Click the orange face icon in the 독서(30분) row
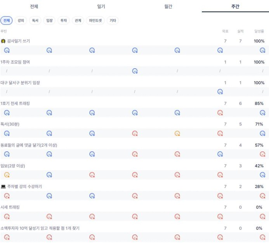This screenshot has width=269, height=243. coord(177,133)
